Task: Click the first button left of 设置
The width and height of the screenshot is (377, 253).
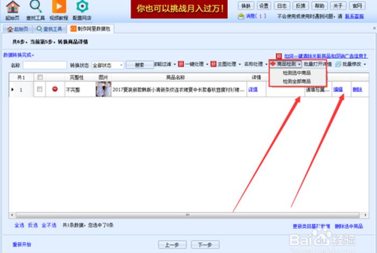Action: click(246, 6)
